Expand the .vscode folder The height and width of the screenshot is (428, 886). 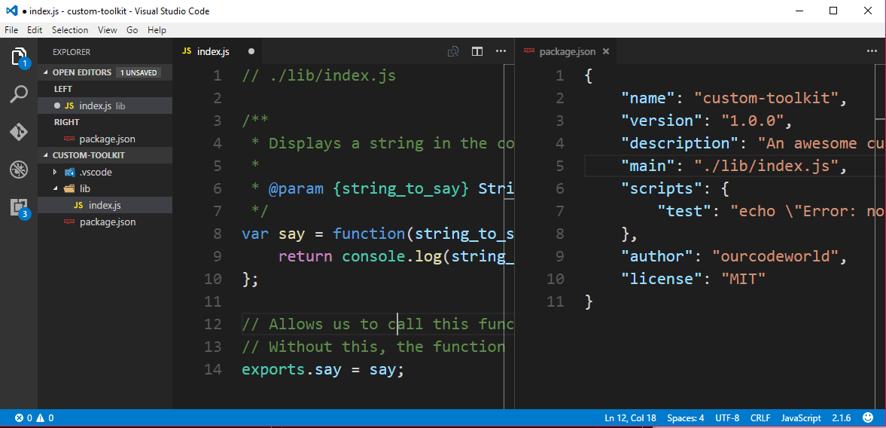click(x=55, y=172)
